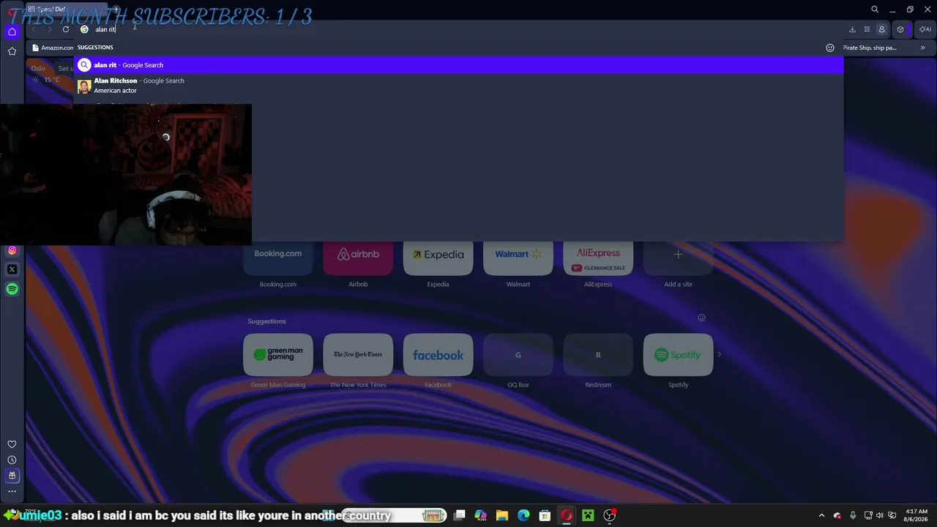Viewport: 937px width, 527px height.
Task: Open the Amazon.com bookmark
Action: (x=53, y=48)
